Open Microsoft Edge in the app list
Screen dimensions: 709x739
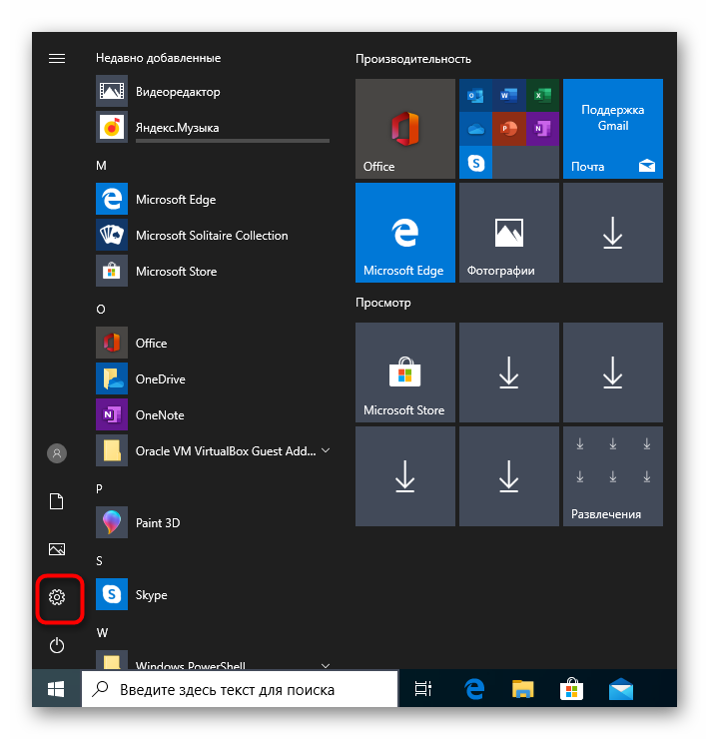click(x=213, y=200)
